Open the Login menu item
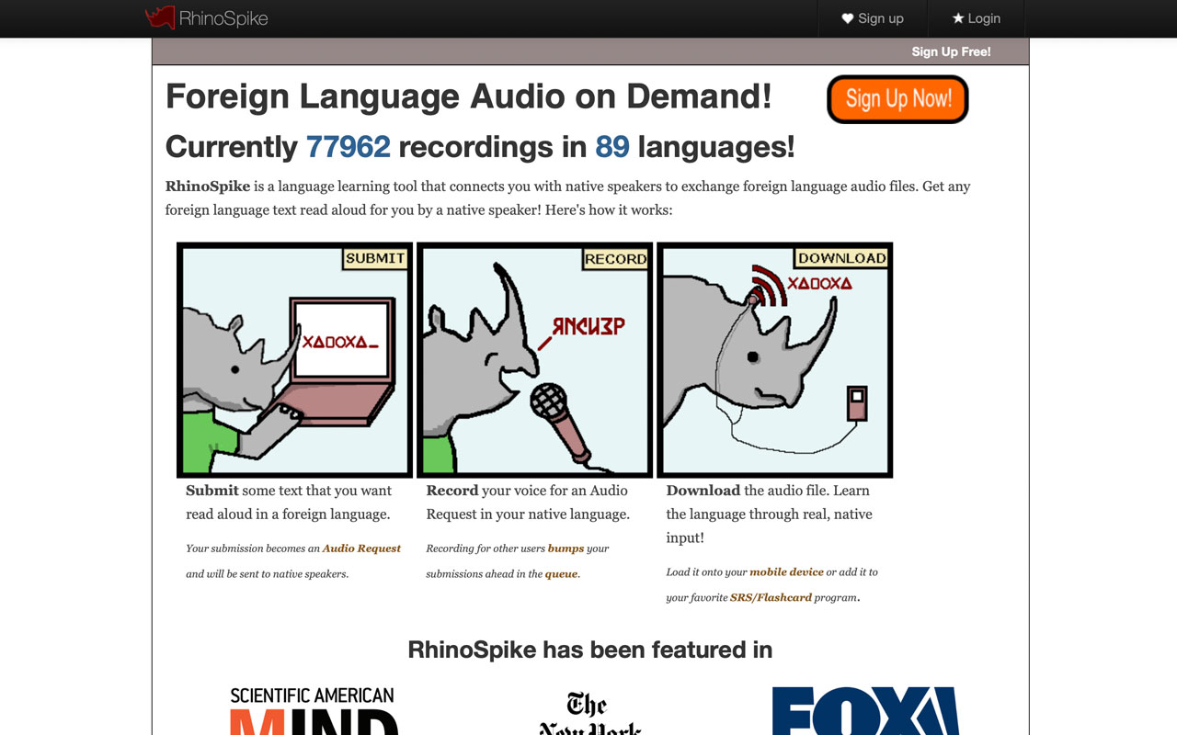The image size is (1177, 735). 976,18
